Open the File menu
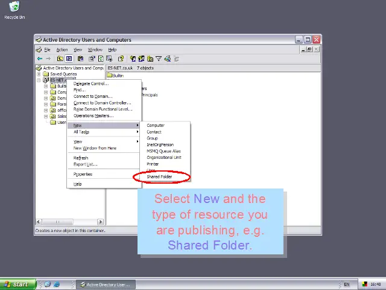The image size is (386, 290). pyautogui.click(x=47, y=50)
